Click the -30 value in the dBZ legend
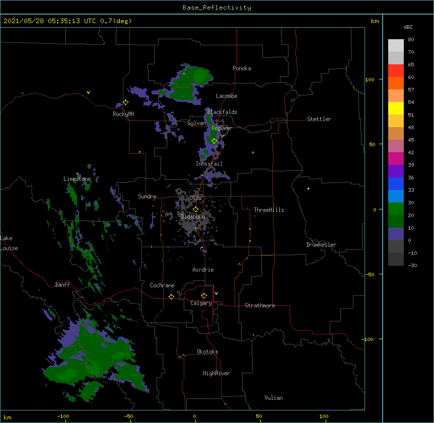 click(412, 265)
